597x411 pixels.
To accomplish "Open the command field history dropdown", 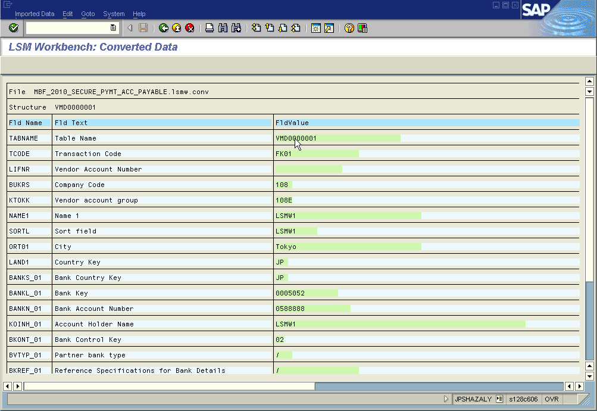I will click(x=112, y=27).
